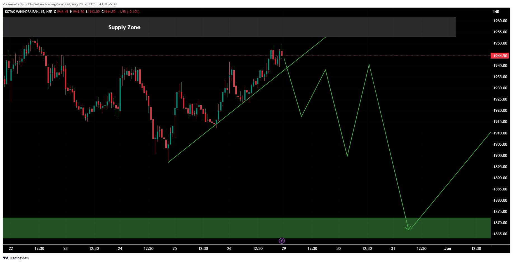Click the date label 23 on time axis
The width and height of the screenshot is (513, 263).
pyautogui.click(x=65, y=248)
